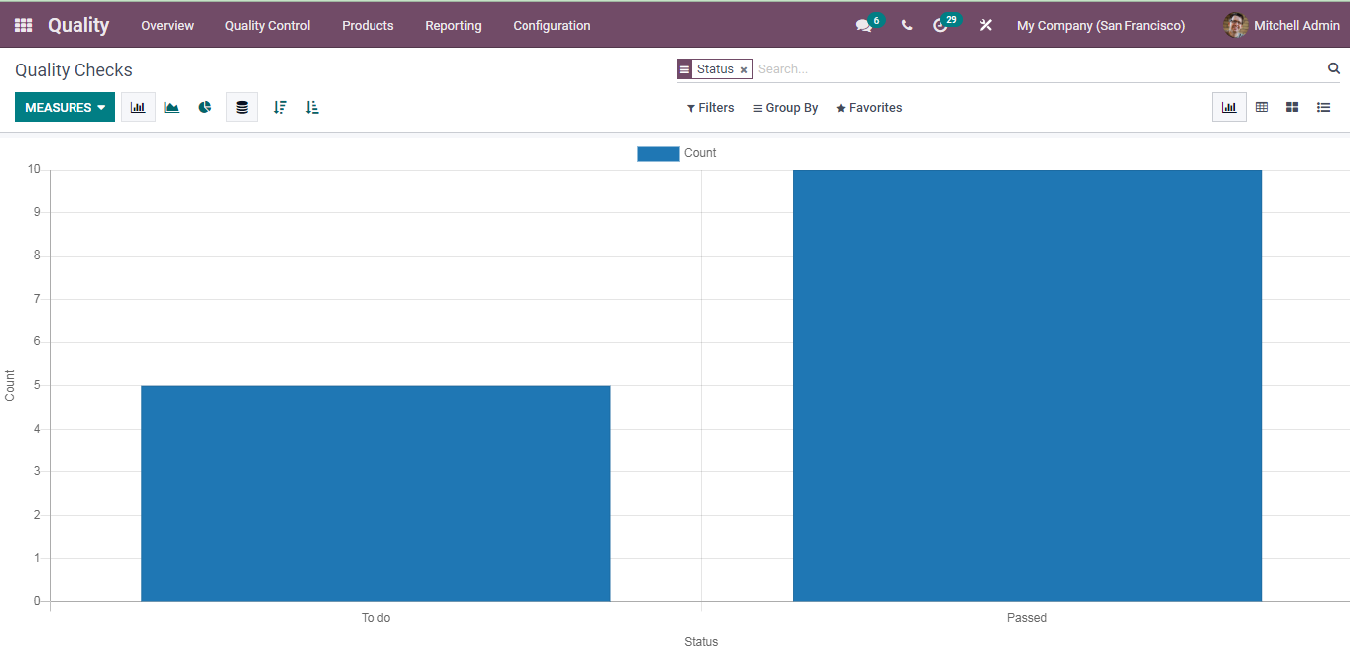Open the messaging conversations panel
Viewport: 1350px width, 652px height.
tap(860, 25)
